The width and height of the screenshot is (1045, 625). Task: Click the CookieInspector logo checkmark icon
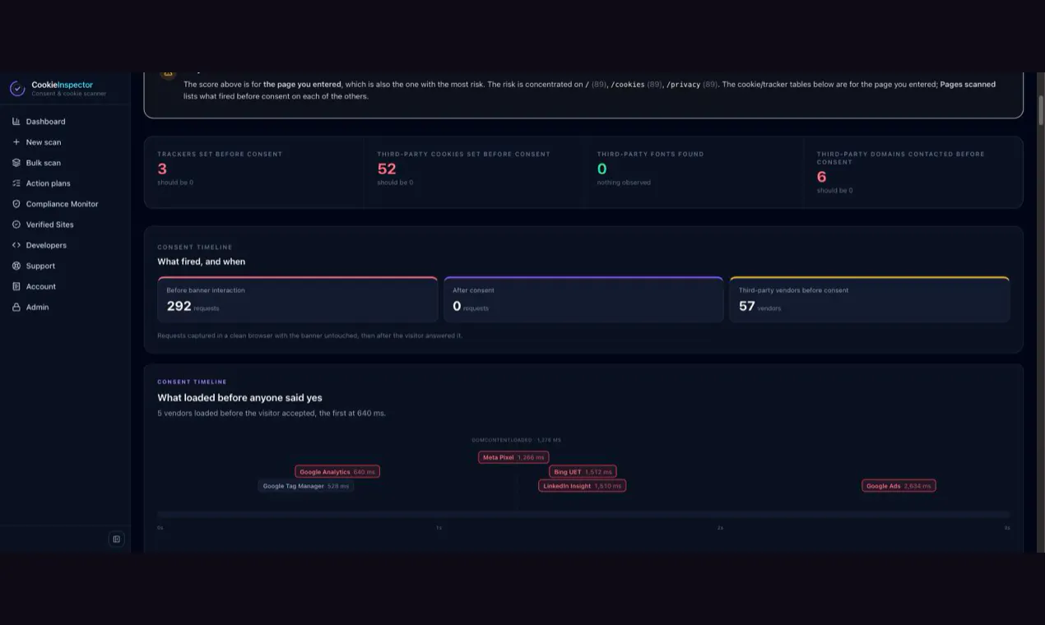coord(17,89)
